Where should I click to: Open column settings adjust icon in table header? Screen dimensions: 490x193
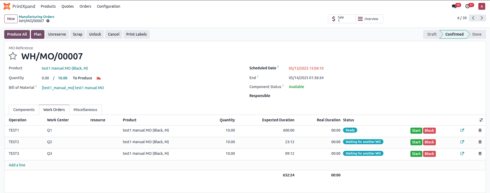click(481, 120)
